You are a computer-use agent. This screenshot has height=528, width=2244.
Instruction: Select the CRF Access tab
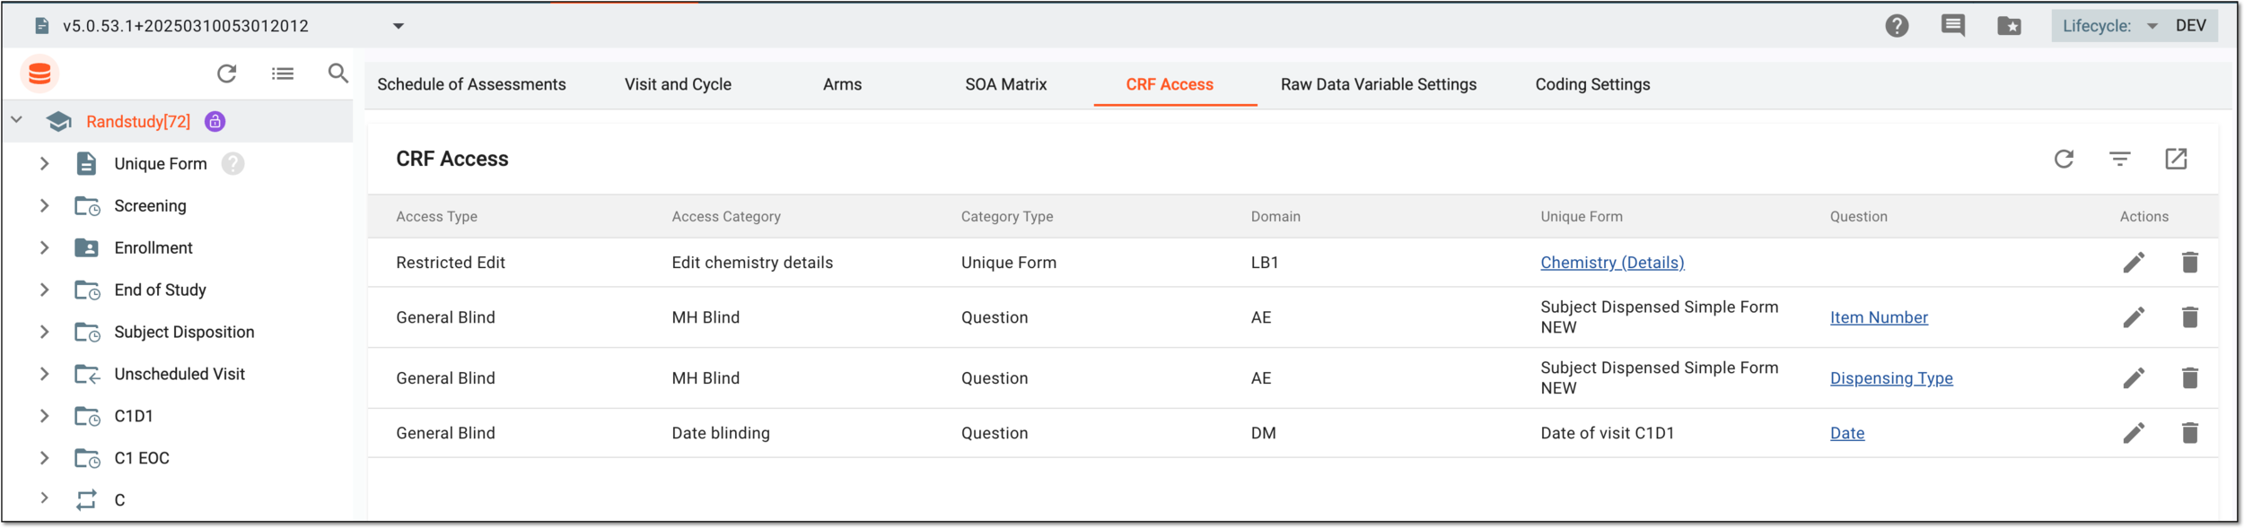pos(1169,84)
